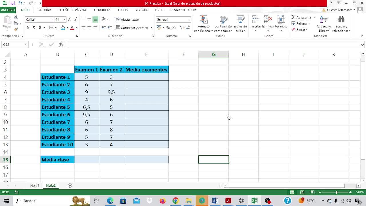Screen dimensions: 366x206
Task: Open Ordenar y filtrar options
Action: 324,24
